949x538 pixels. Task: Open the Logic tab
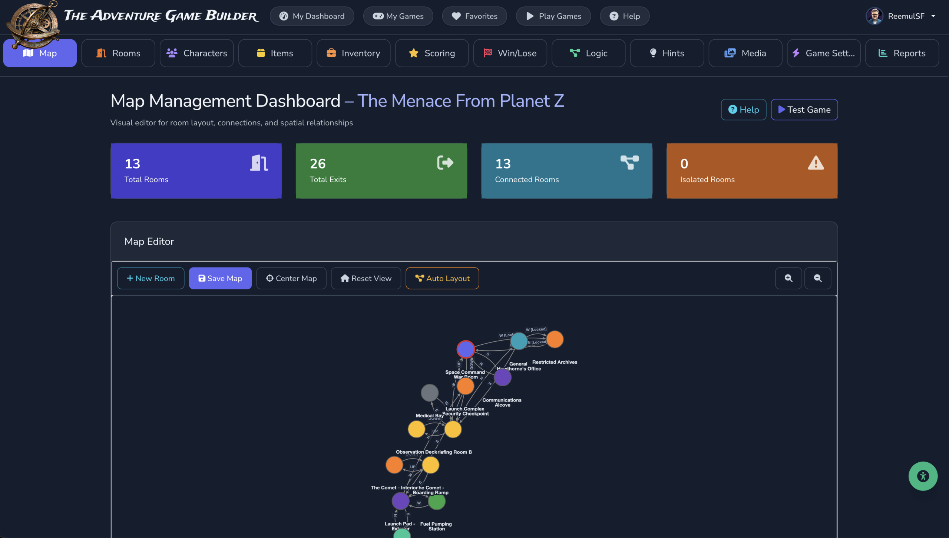[588, 53]
